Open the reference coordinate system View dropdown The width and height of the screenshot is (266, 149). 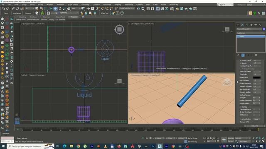(76, 8)
